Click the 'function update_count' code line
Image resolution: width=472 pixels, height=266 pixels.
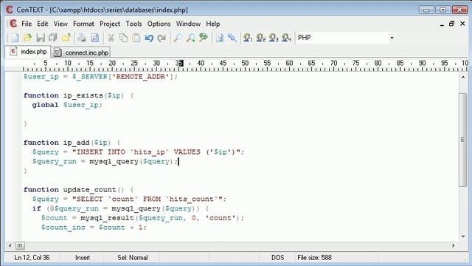pos(79,190)
